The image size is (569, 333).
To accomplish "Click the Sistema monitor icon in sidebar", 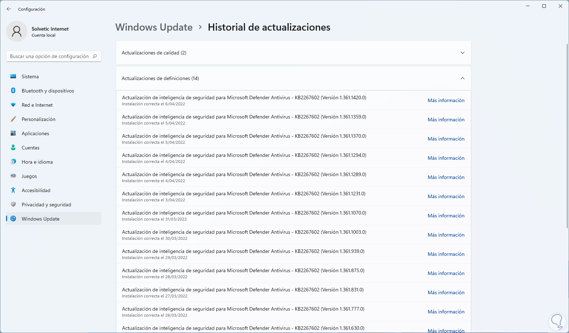I will (x=13, y=76).
